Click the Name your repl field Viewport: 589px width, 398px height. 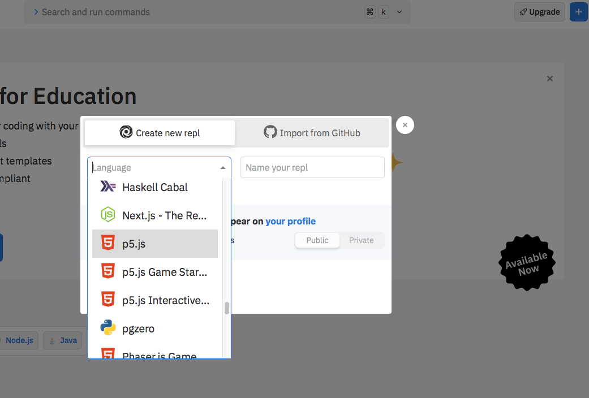tap(312, 167)
